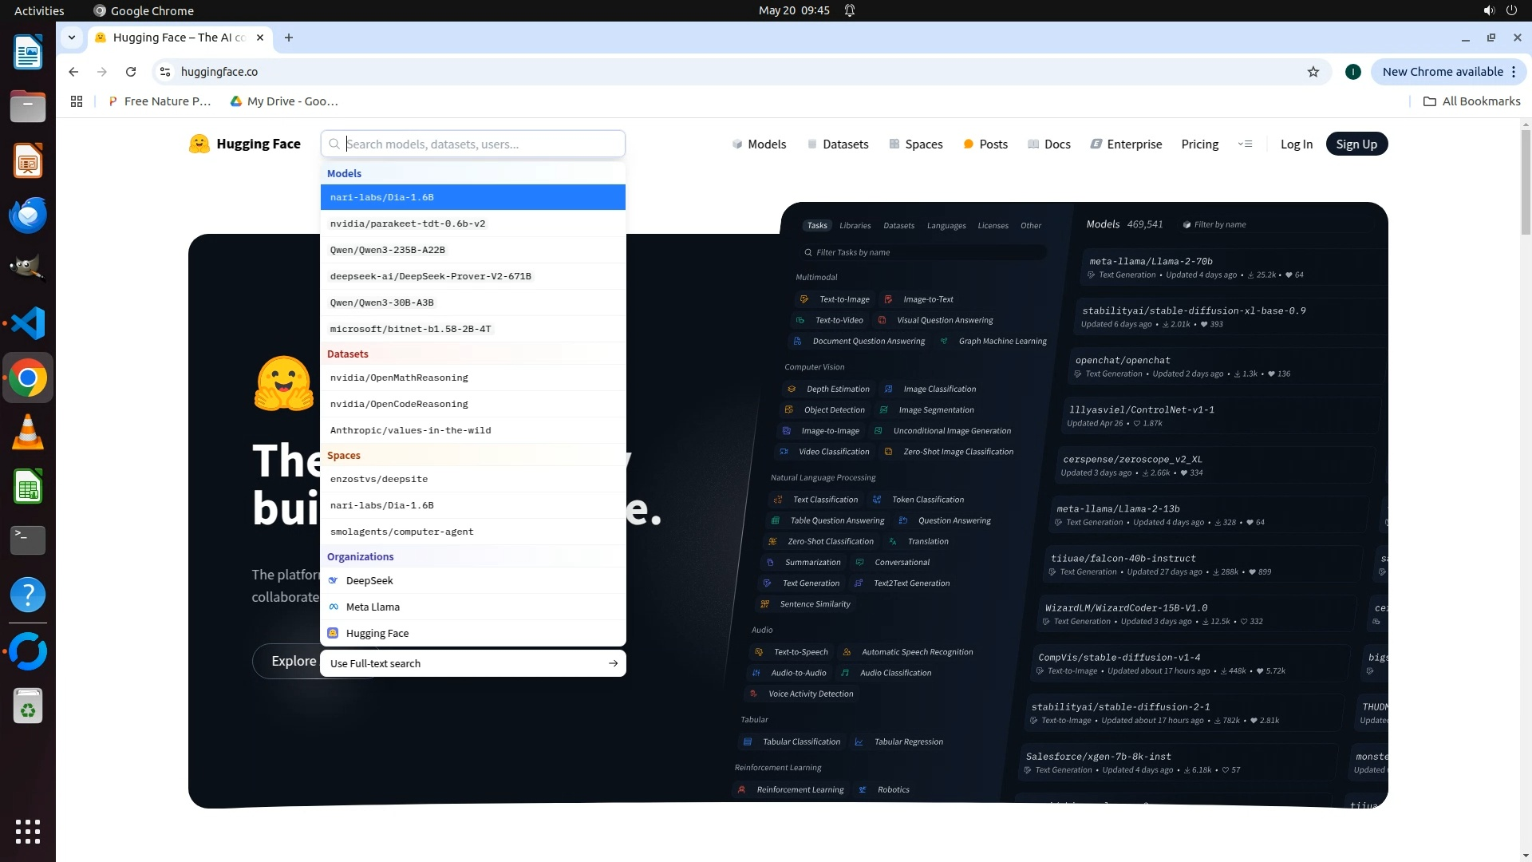Open Chrome profile avatar
The width and height of the screenshot is (1532, 862).
[x=1352, y=72]
